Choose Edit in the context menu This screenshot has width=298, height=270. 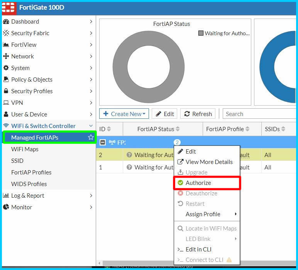tap(207, 152)
